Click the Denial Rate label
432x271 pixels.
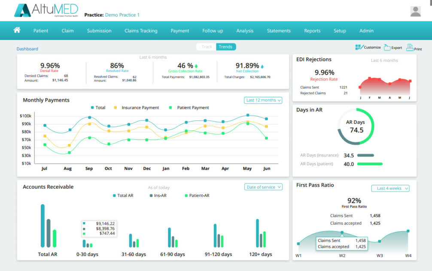point(49,71)
